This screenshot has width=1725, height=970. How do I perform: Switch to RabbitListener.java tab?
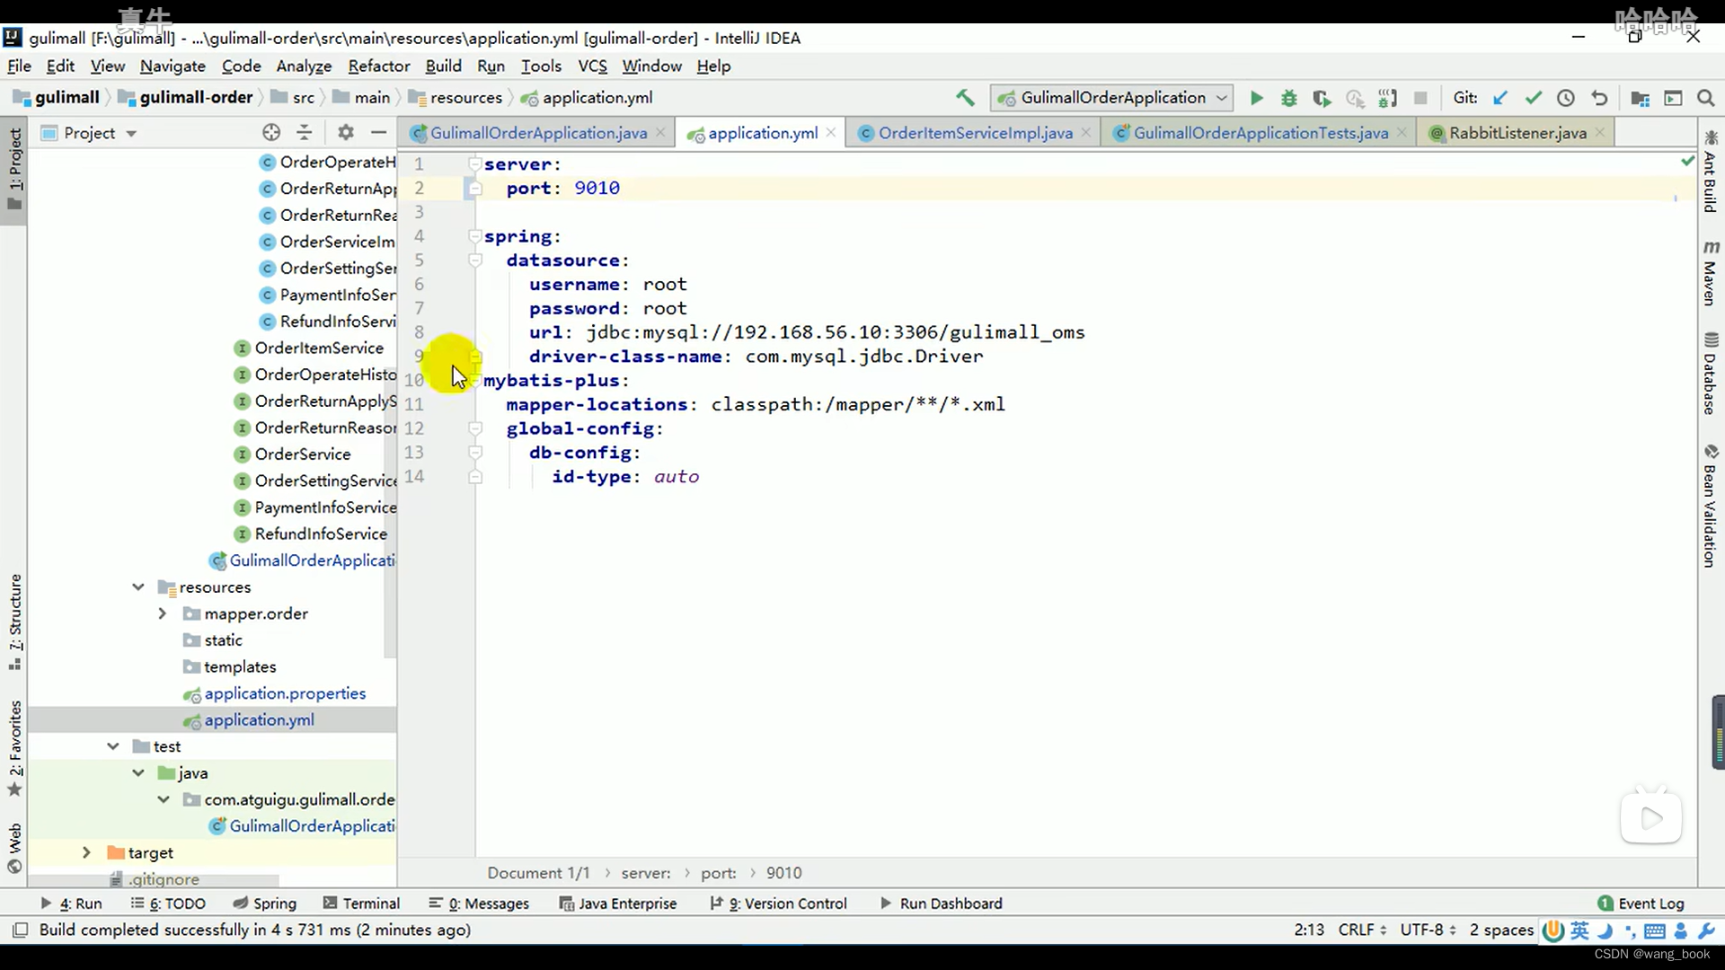click(1517, 133)
